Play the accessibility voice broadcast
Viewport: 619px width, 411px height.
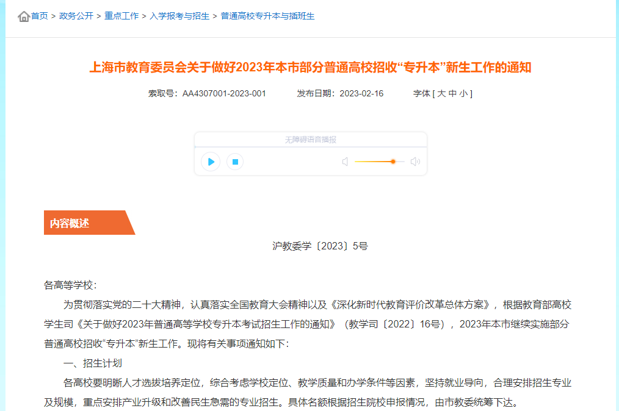tap(211, 162)
